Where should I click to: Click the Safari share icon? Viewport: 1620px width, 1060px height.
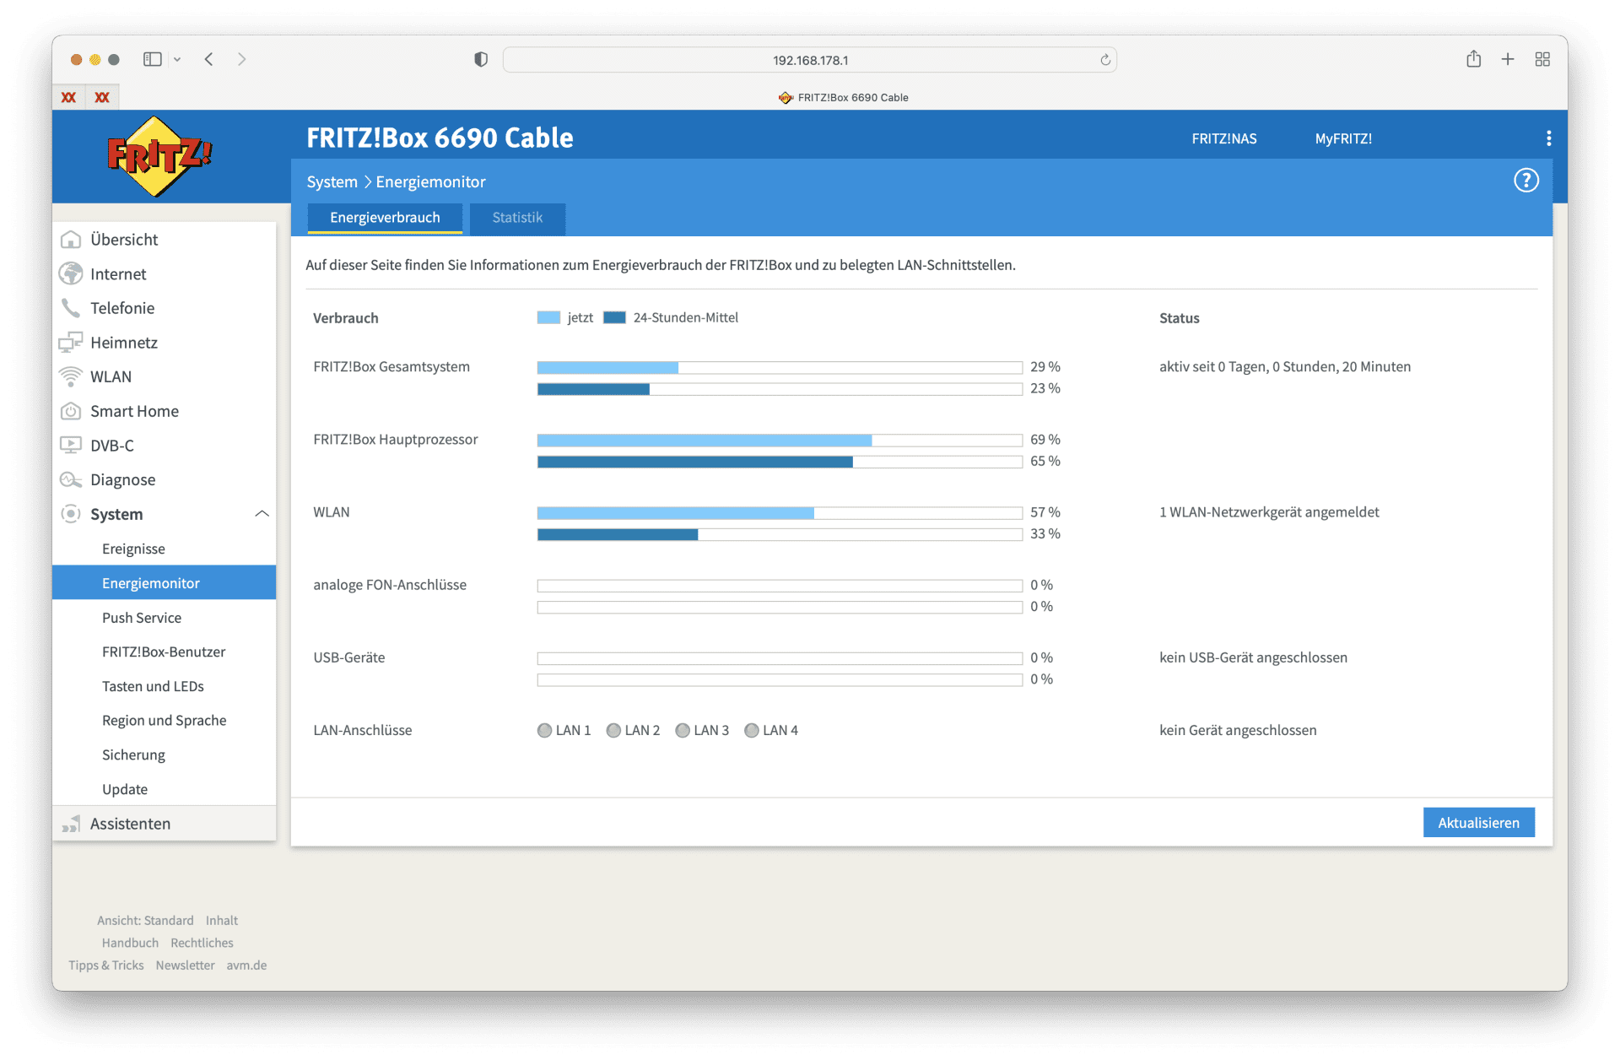click(x=1473, y=58)
